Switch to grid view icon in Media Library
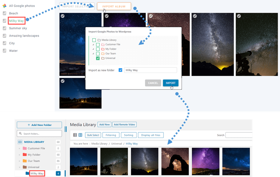 pos(80,135)
